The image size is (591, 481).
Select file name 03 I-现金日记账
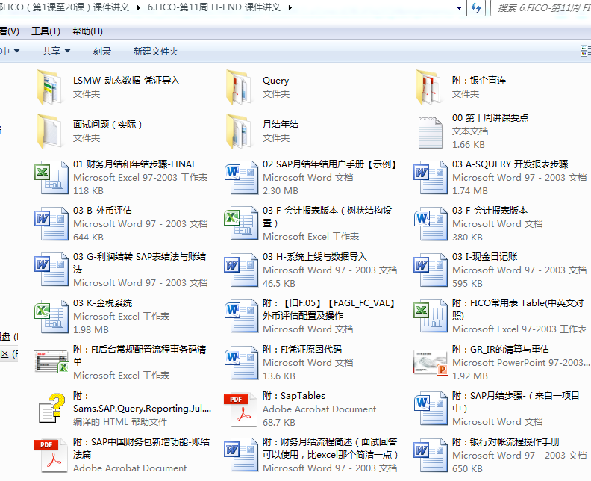[485, 256]
